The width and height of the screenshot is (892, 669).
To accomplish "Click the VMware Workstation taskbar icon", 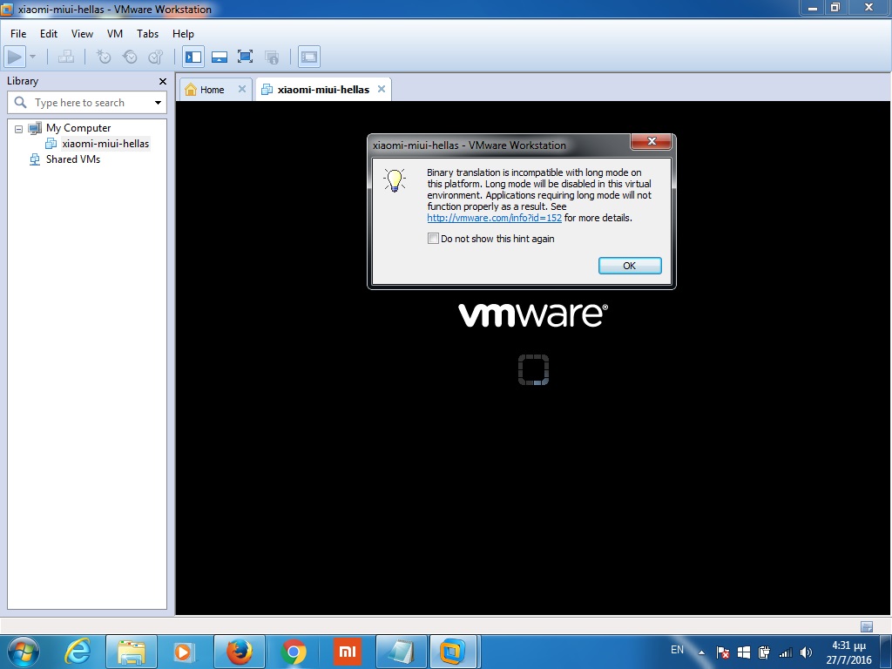I will 452,652.
